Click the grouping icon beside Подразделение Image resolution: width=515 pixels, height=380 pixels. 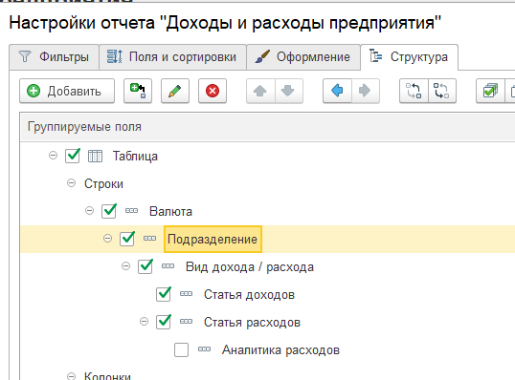(x=149, y=239)
